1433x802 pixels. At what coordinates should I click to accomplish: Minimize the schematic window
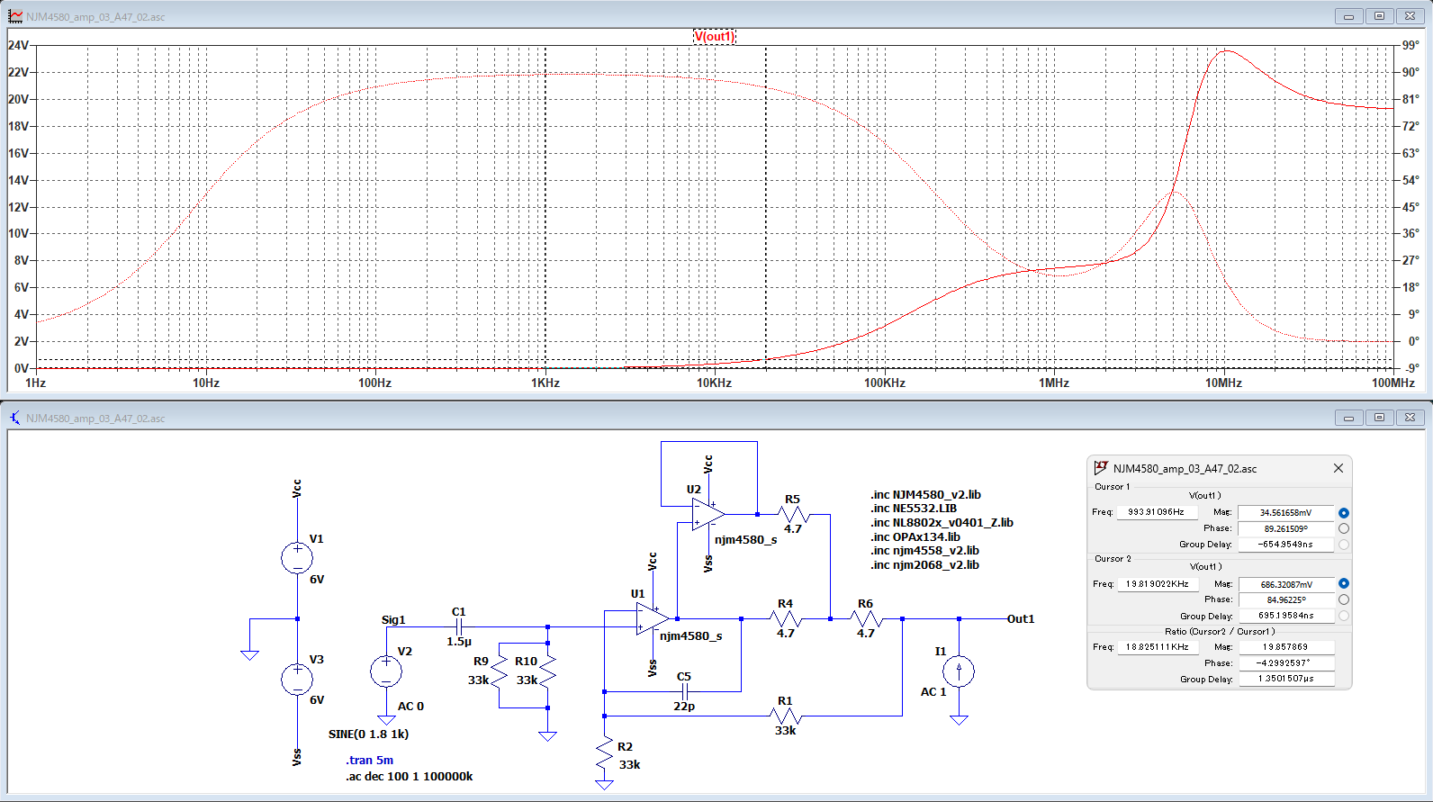pyautogui.click(x=1348, y=418)
